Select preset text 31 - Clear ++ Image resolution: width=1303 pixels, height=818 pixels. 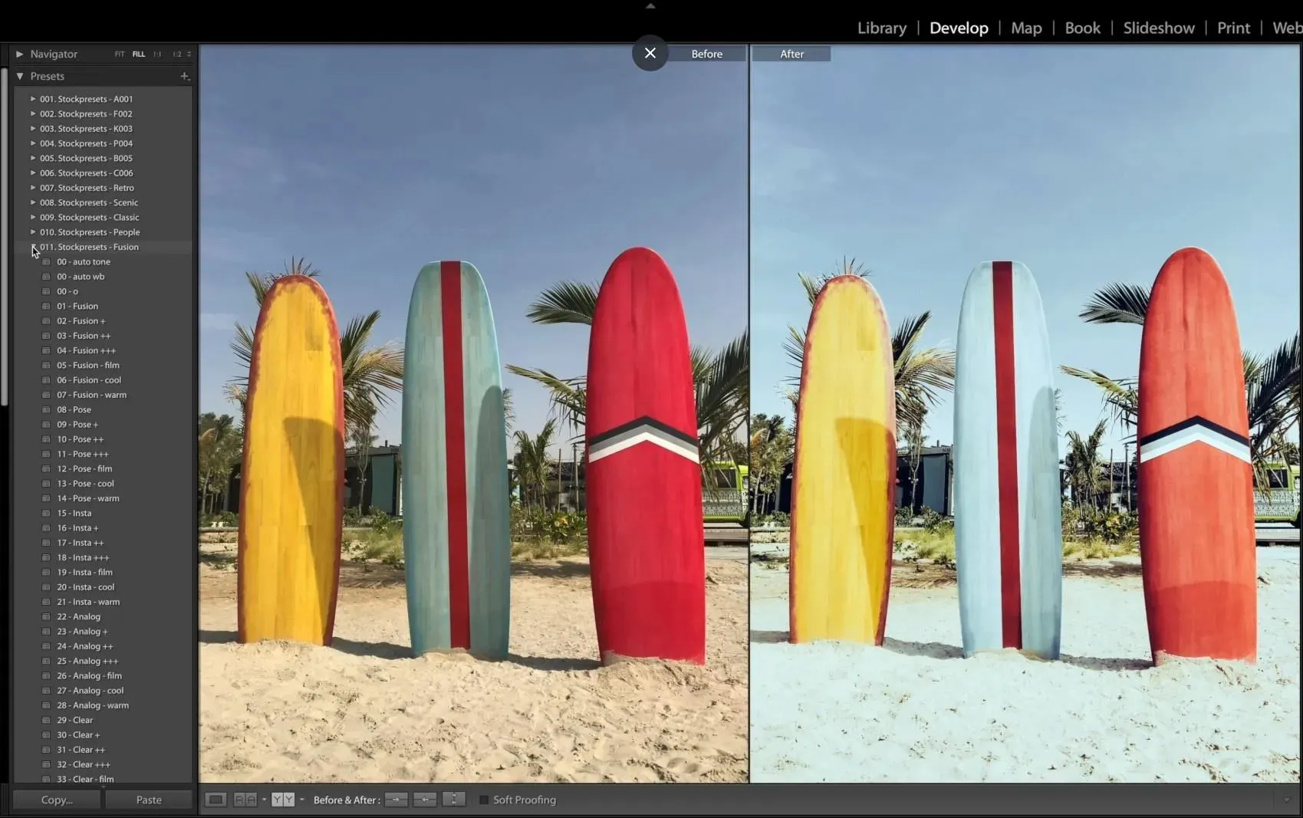point(81,750)
